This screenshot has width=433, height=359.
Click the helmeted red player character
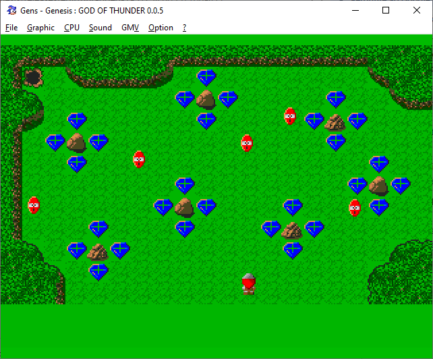(x=248, y=284)
